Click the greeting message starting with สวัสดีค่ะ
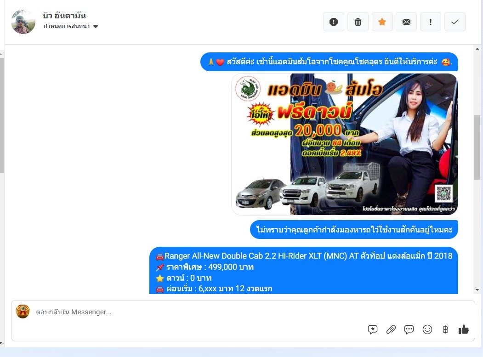This screenshot has height=357, width=483. click(330, 62)
